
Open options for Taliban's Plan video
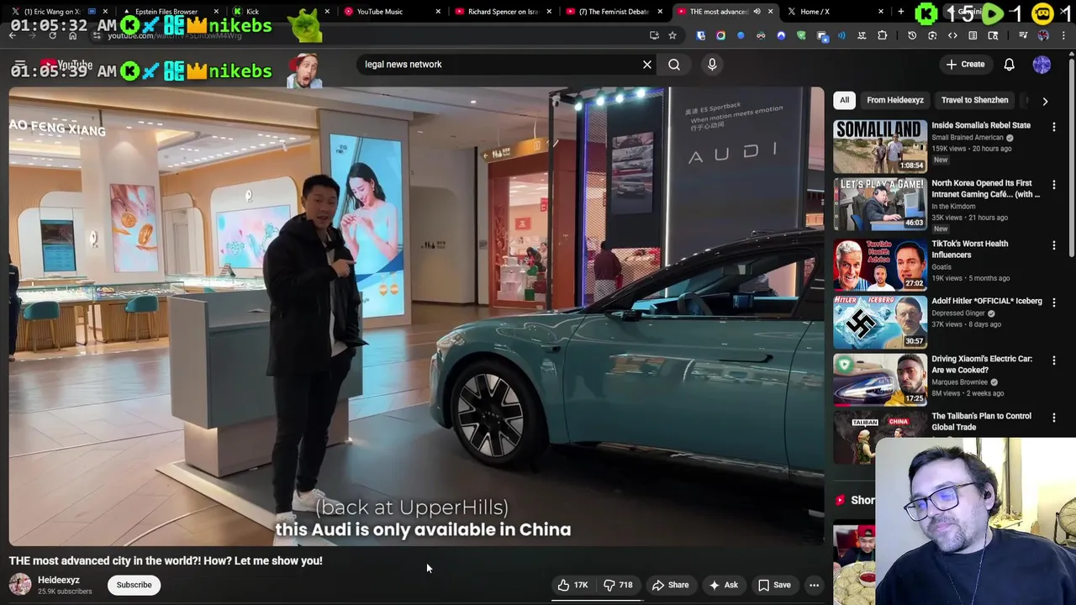pyautogui.click(x=1054, y=418)
